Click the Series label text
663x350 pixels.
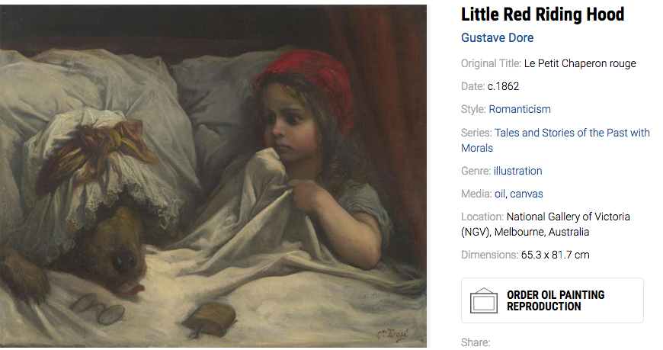[x=476, y=133]
